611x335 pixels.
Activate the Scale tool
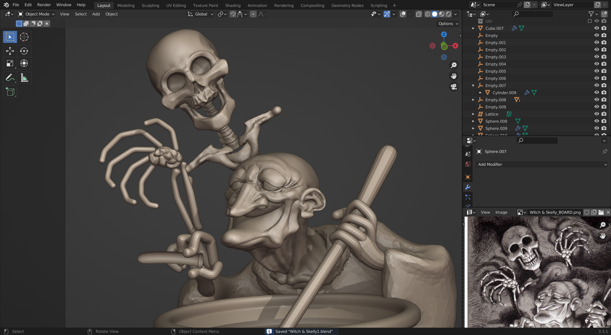pos(10,63)
